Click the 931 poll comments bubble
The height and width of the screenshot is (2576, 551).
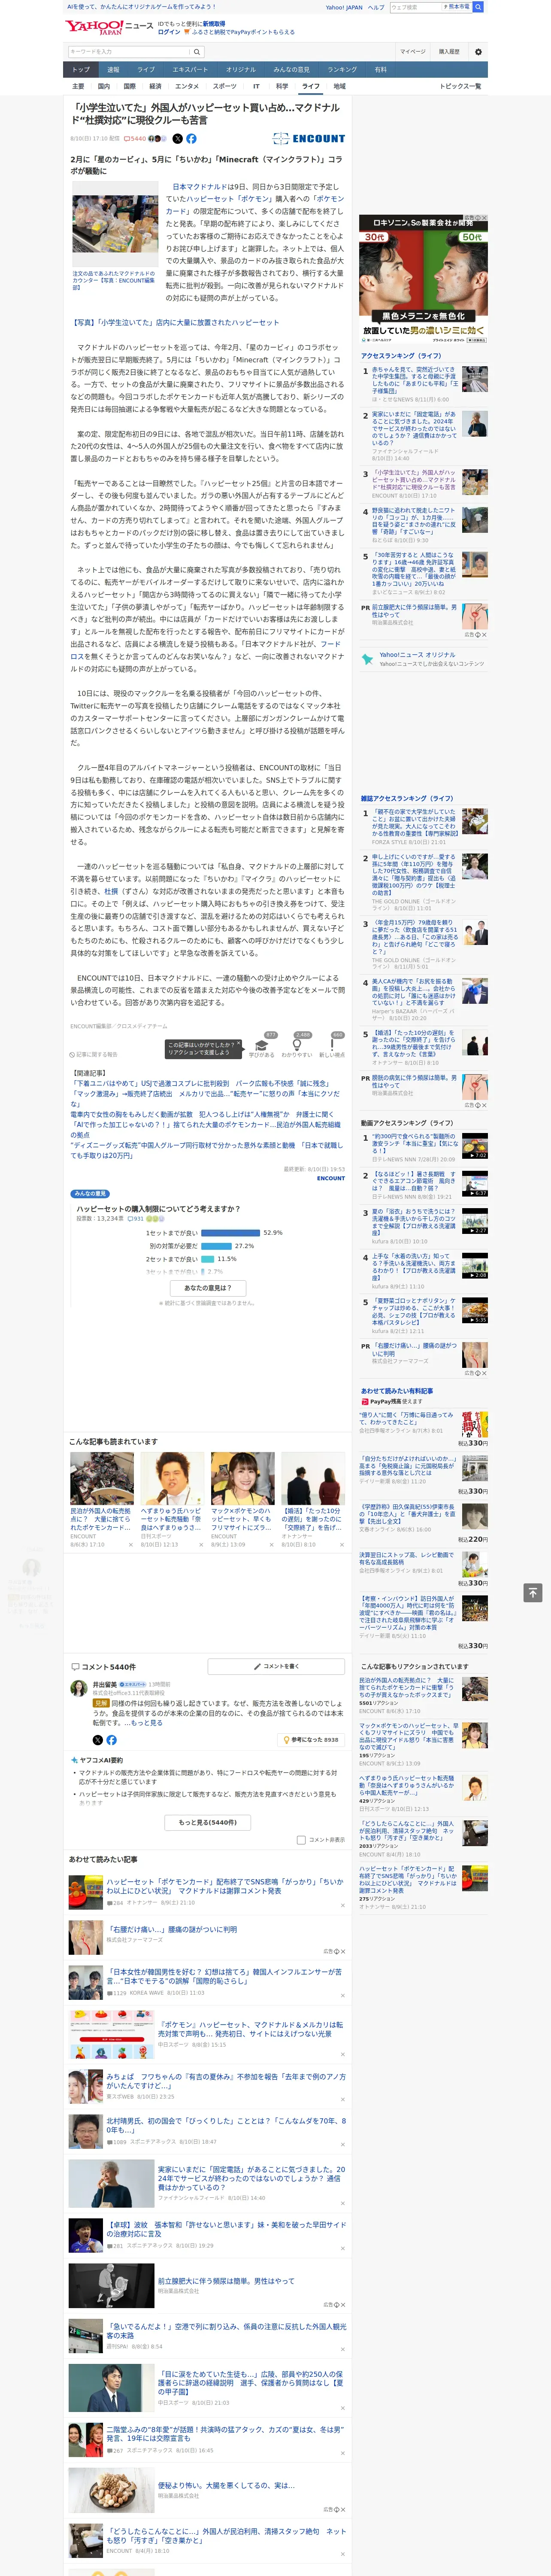pos(136,1219)
